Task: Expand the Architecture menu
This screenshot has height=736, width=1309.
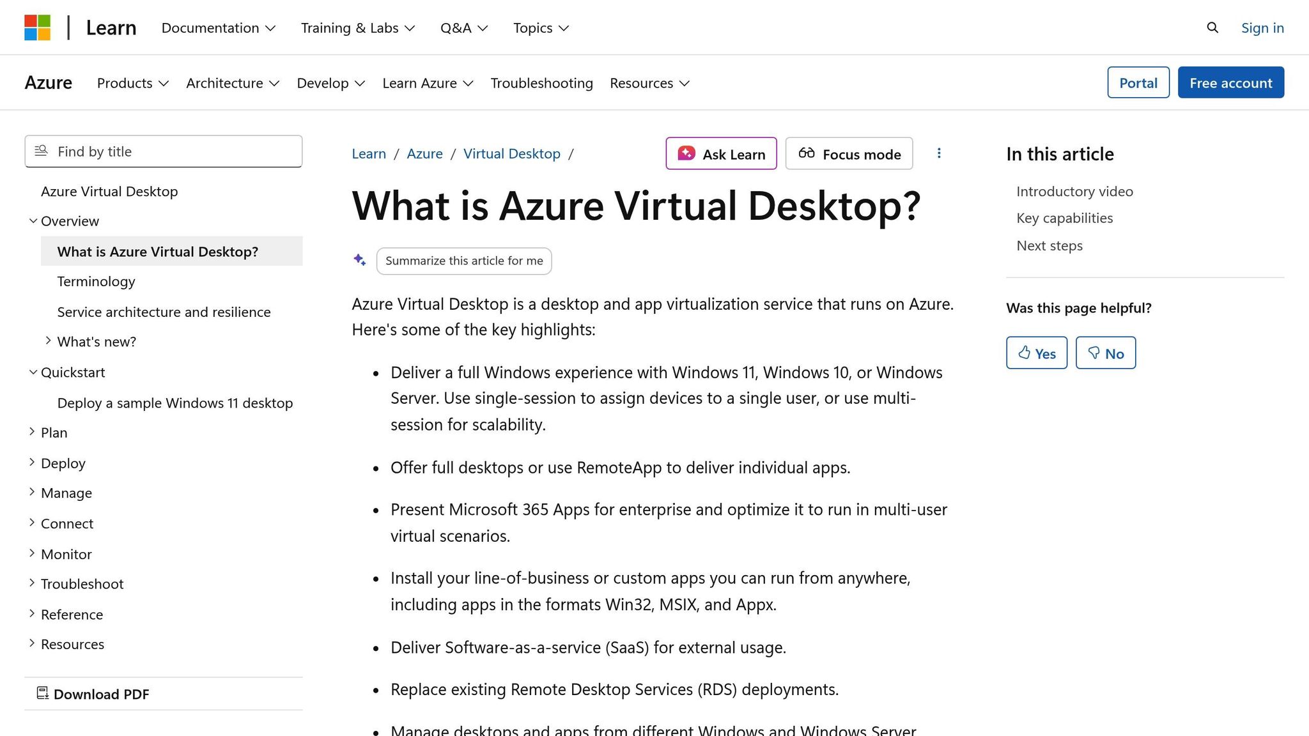Action: 233,83
